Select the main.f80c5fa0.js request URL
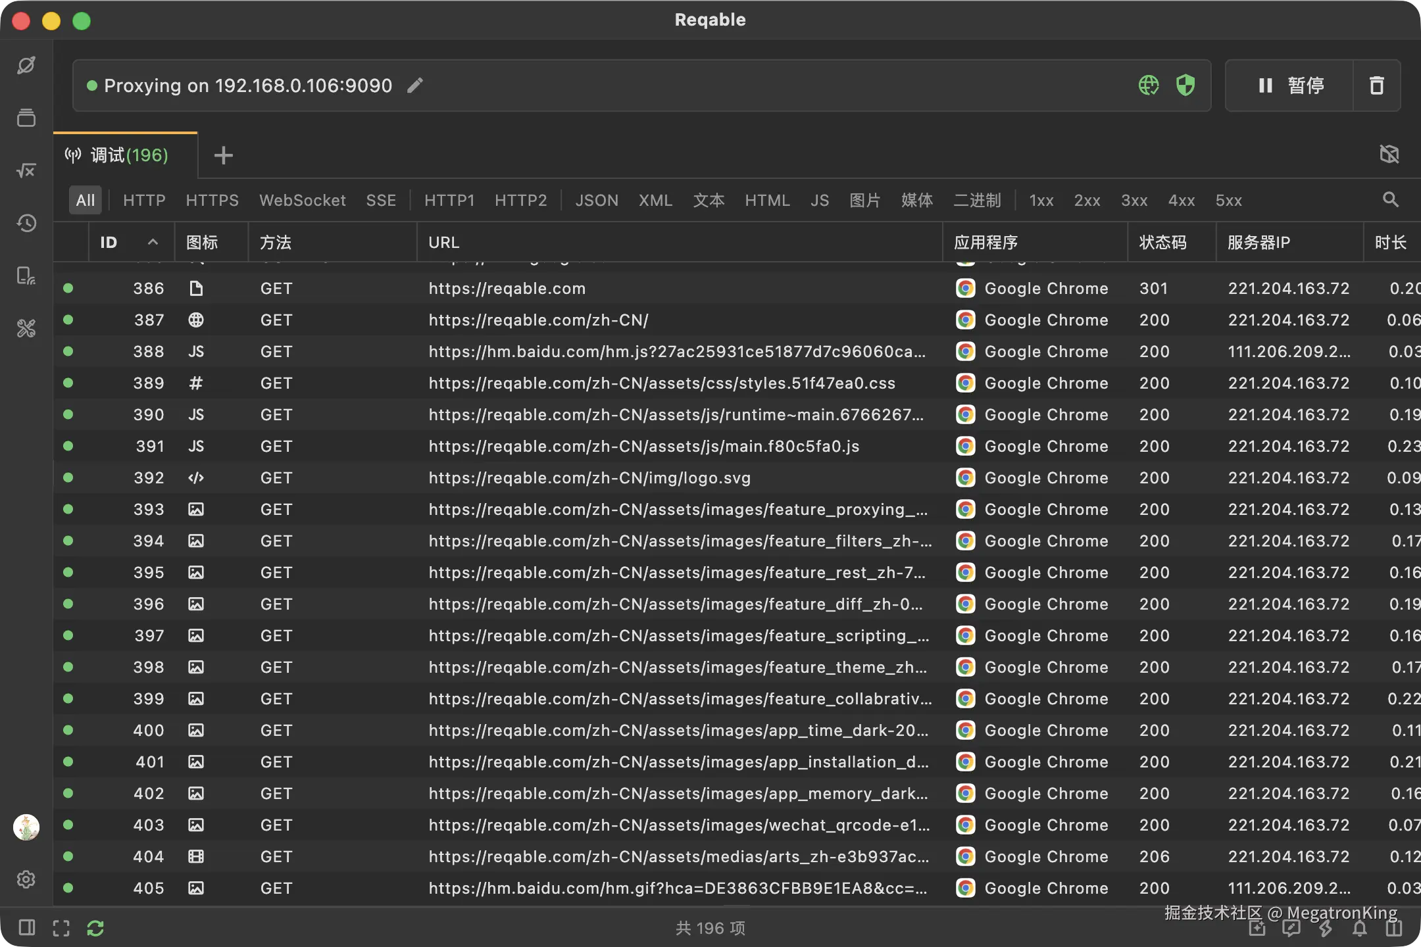 [644, 447]
